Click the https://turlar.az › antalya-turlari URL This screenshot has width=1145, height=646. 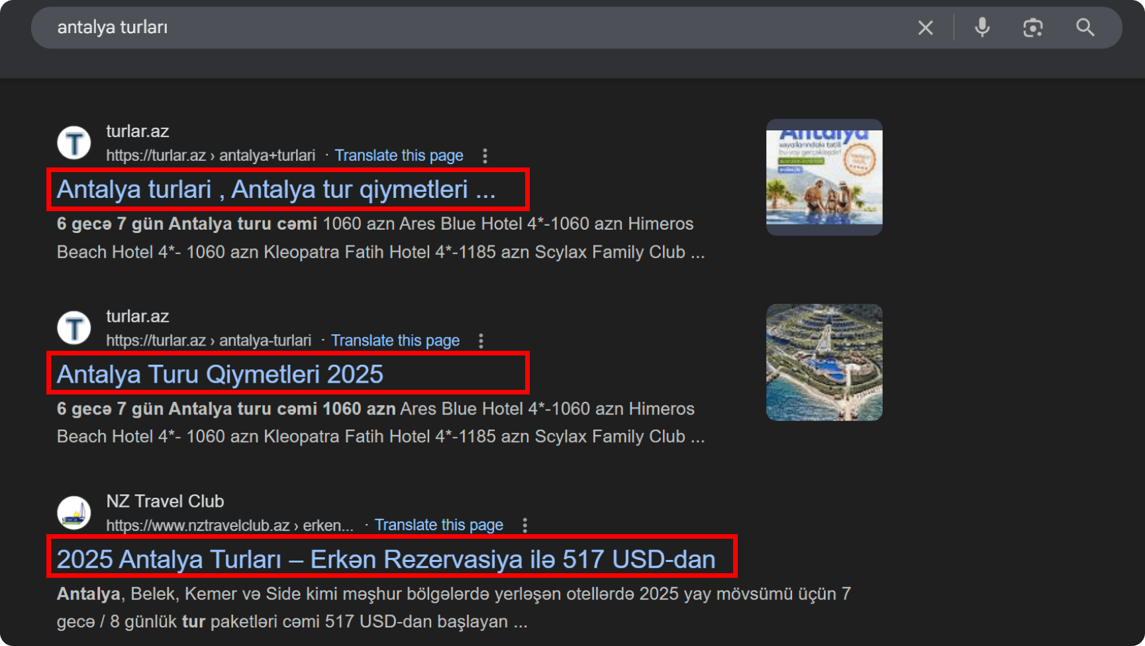click(x=209, y=340)
